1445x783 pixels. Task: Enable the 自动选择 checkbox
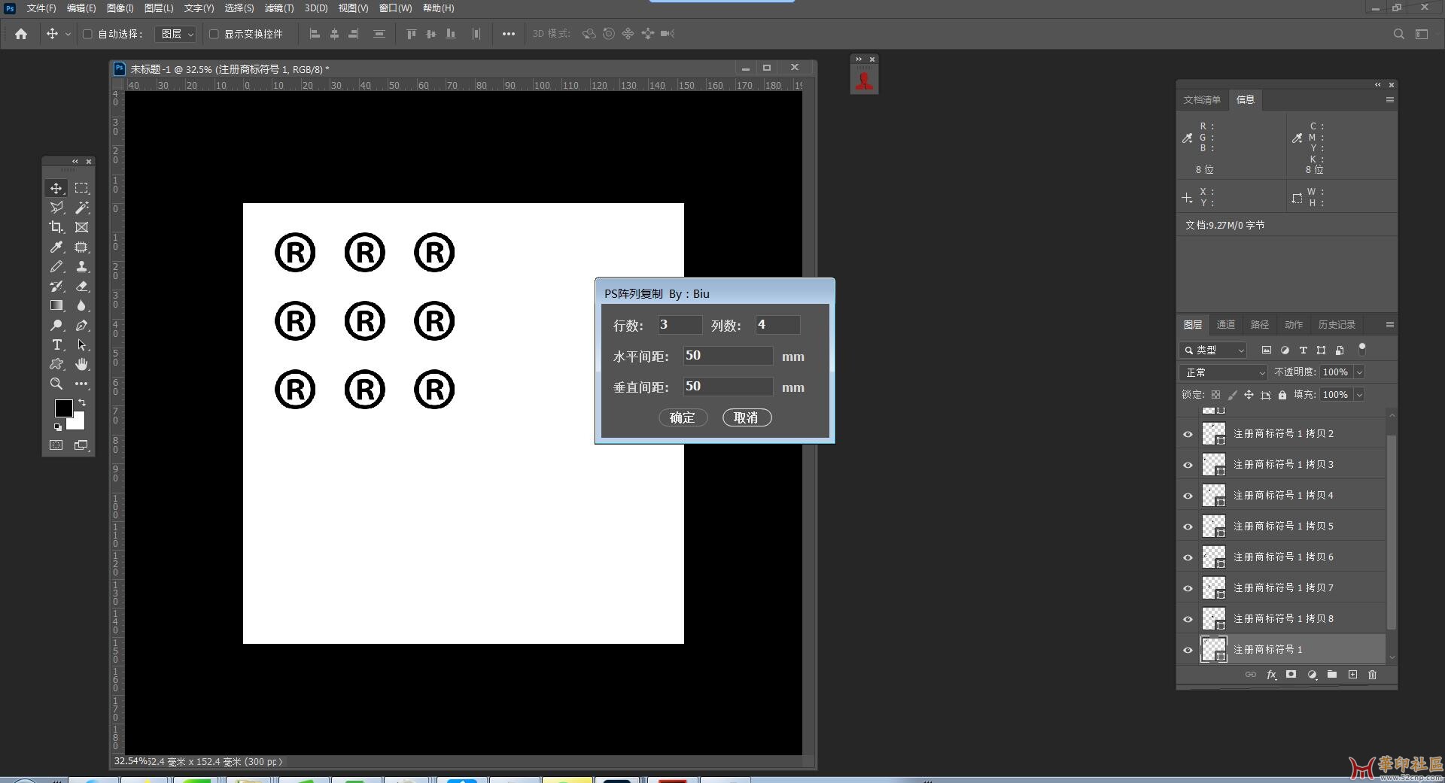(x=87, y=34)
